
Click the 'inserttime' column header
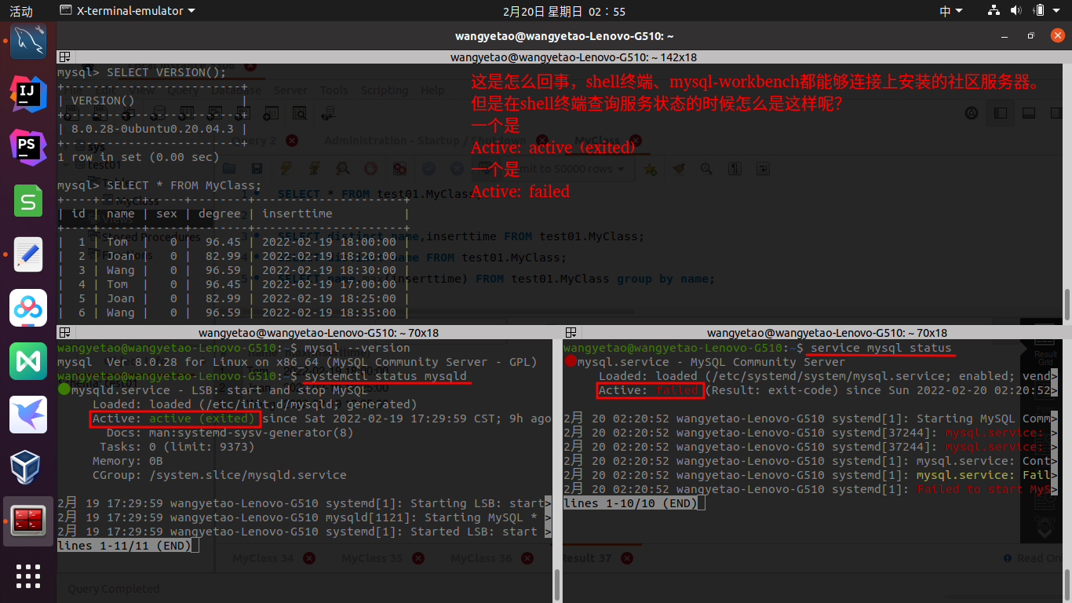pyautogui.click(x=297, y=214)
